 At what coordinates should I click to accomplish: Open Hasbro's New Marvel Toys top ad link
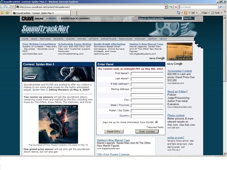pos(146,44)
